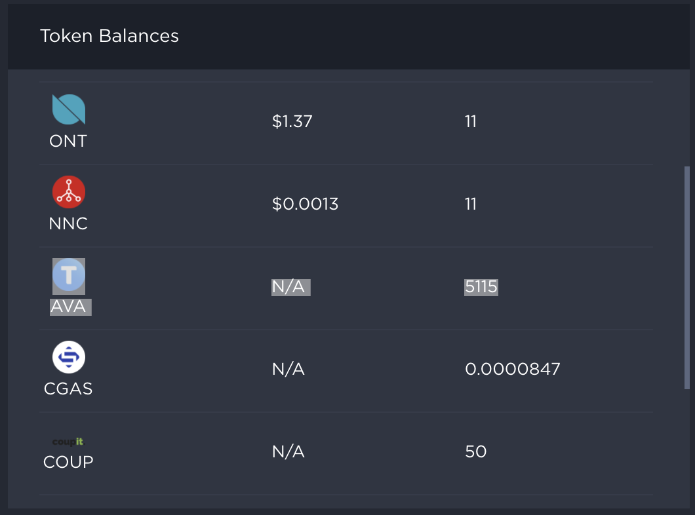
Task: Click the AVA balance 5115
Action: [481, 287]
